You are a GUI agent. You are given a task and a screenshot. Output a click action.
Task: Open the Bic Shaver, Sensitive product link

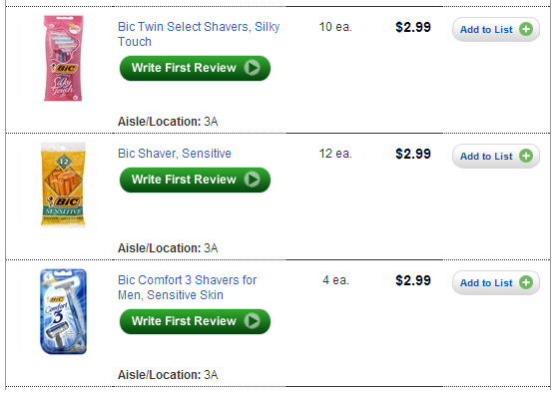(175, 154)
